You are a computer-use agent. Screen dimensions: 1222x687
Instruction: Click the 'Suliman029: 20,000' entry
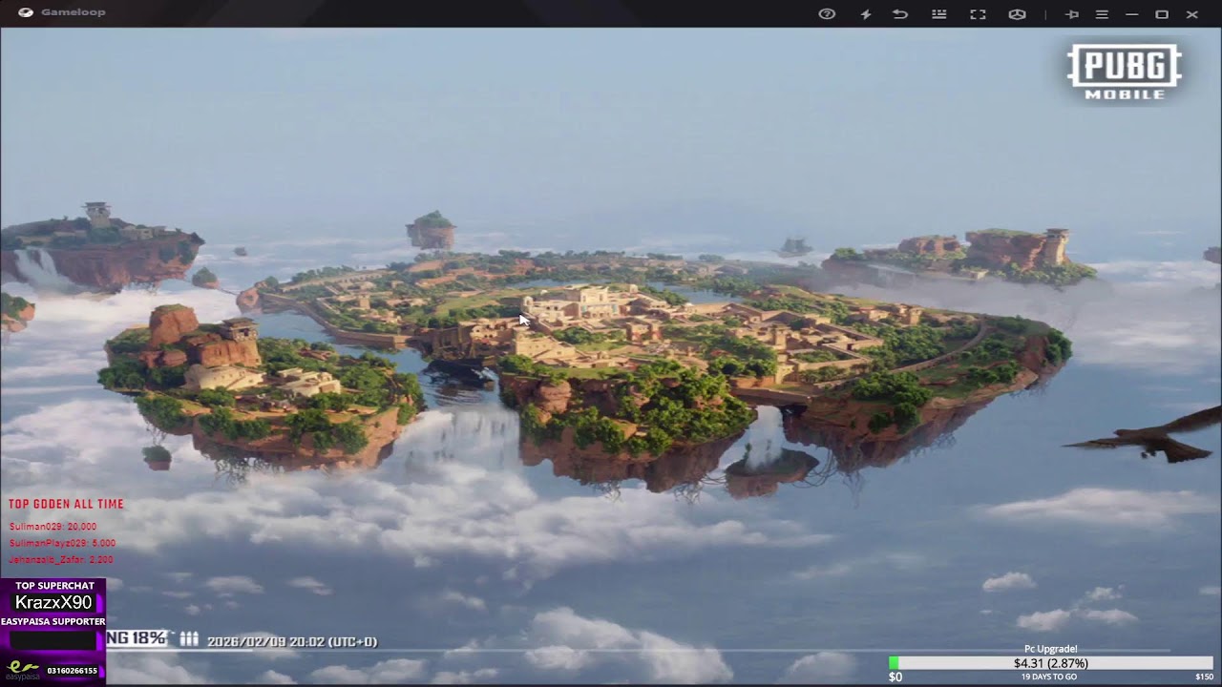pyautogui.click(x=53, y=527)
